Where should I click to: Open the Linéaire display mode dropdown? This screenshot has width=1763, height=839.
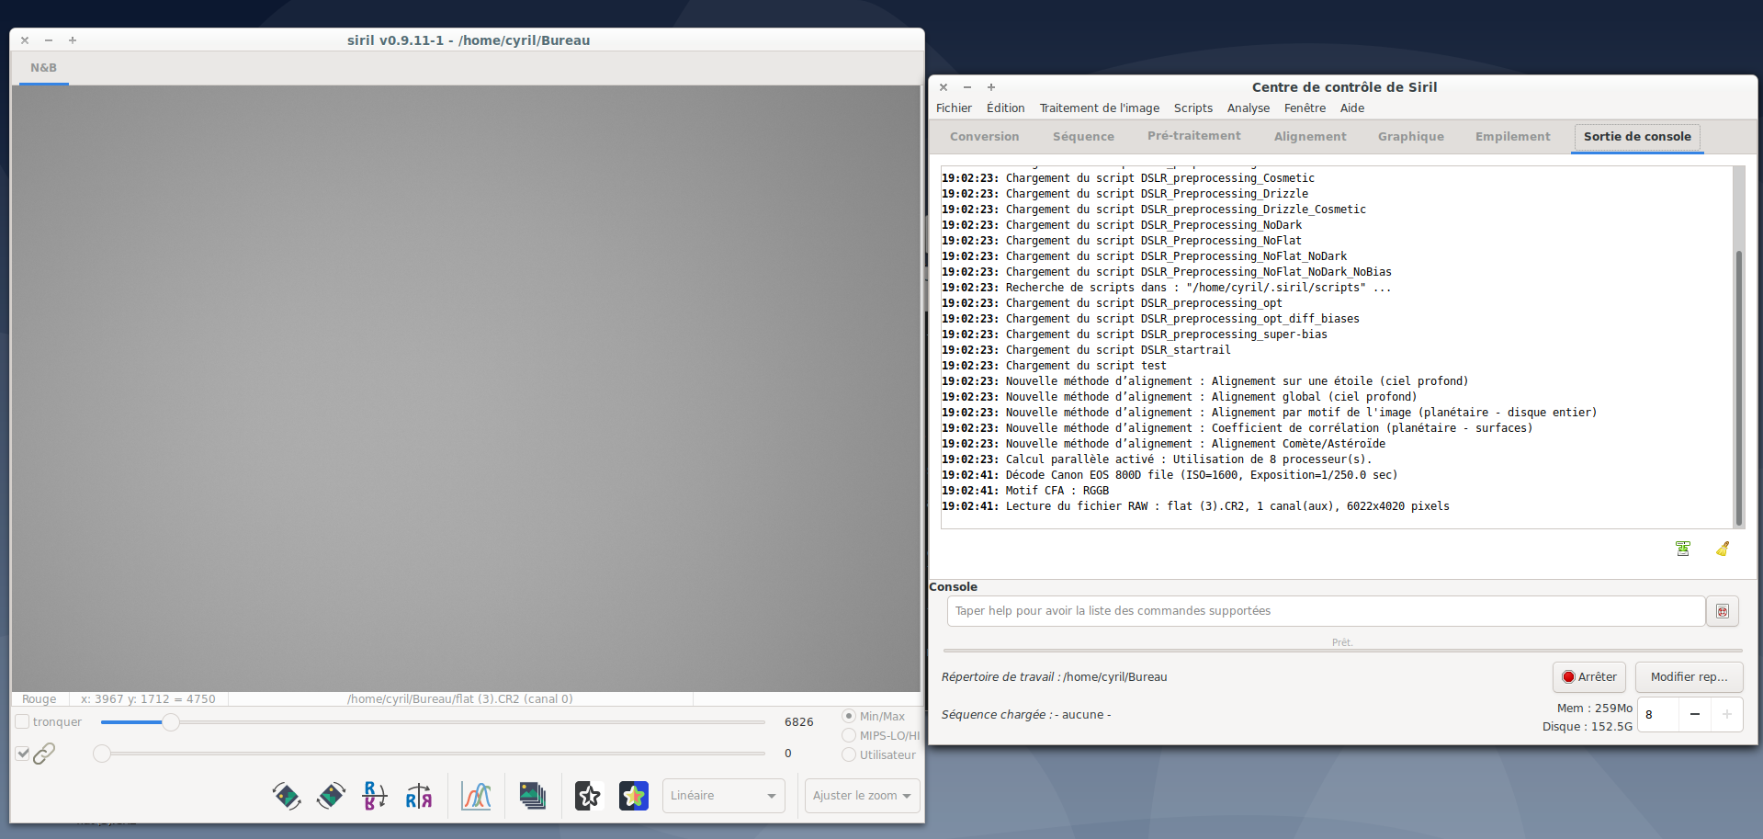pos(724,796)
